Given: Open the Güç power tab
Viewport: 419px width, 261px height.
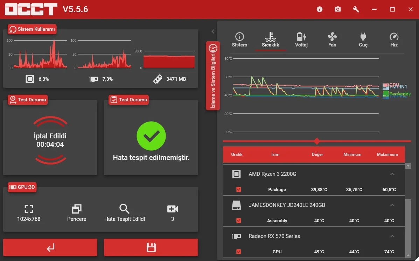Looking at the screenshot, I should [363, 40].
